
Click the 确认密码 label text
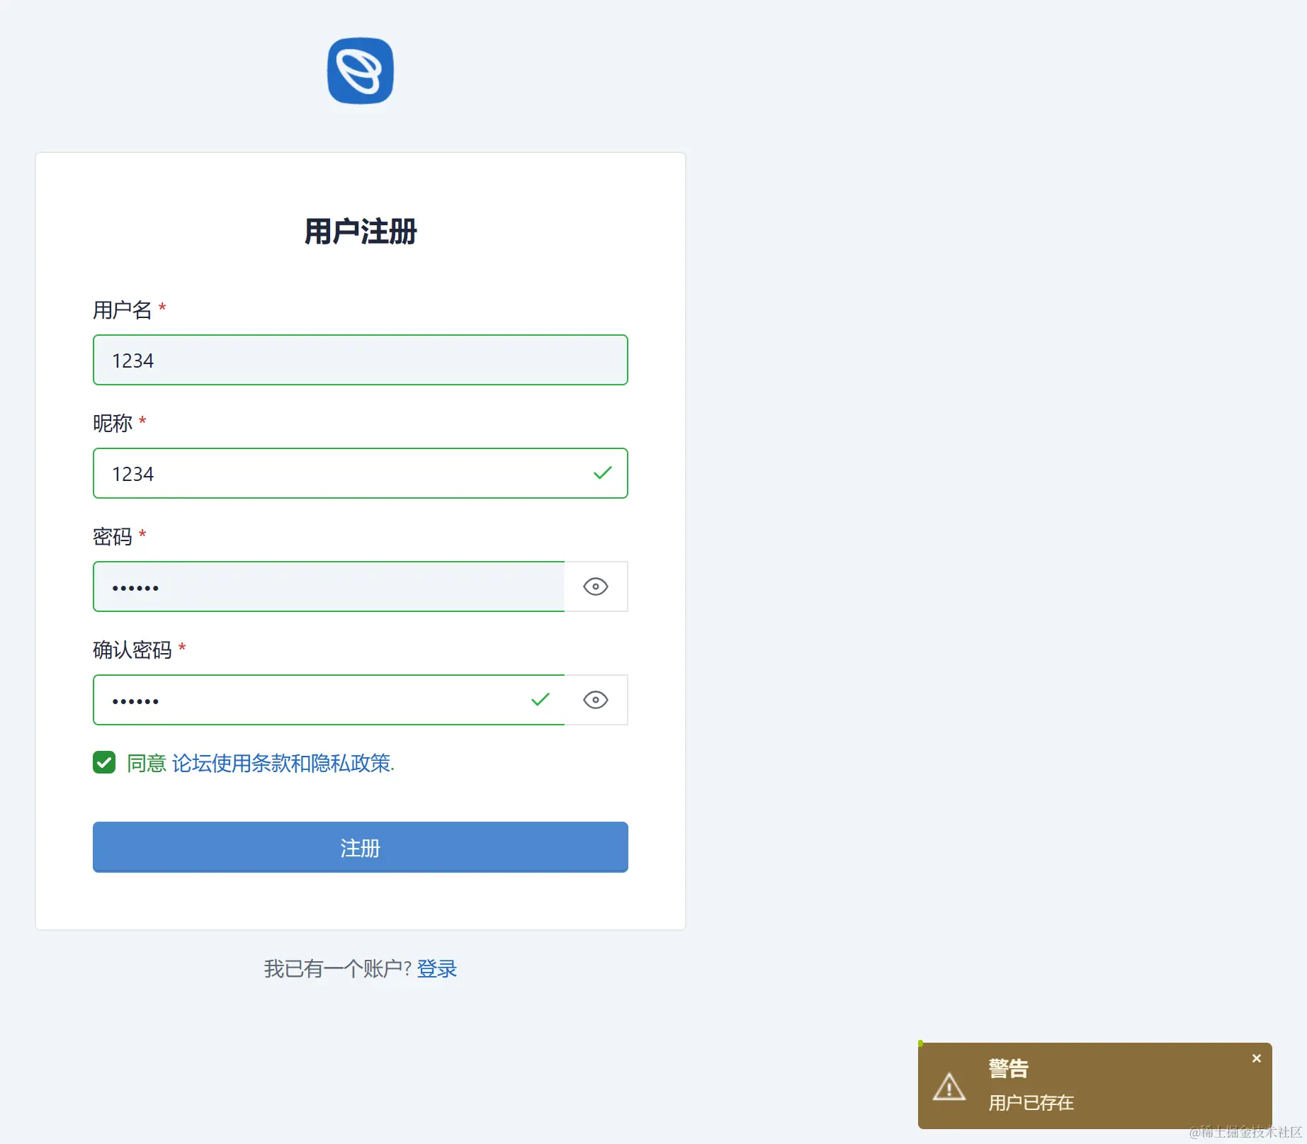[x=132, y=650]
